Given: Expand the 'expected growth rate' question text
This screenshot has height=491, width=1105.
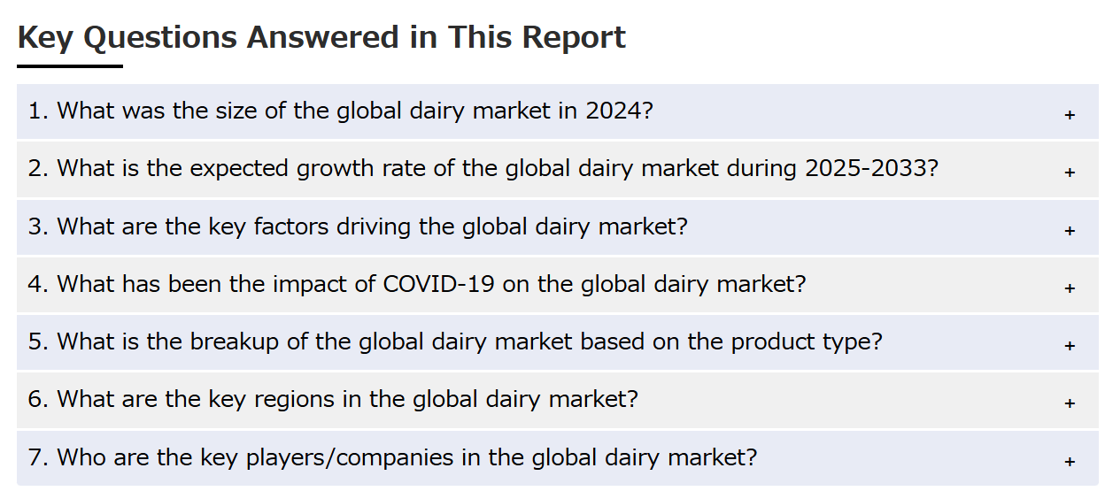Looking at the screenshot, I should pyautogui.click(x=483, y=169).
